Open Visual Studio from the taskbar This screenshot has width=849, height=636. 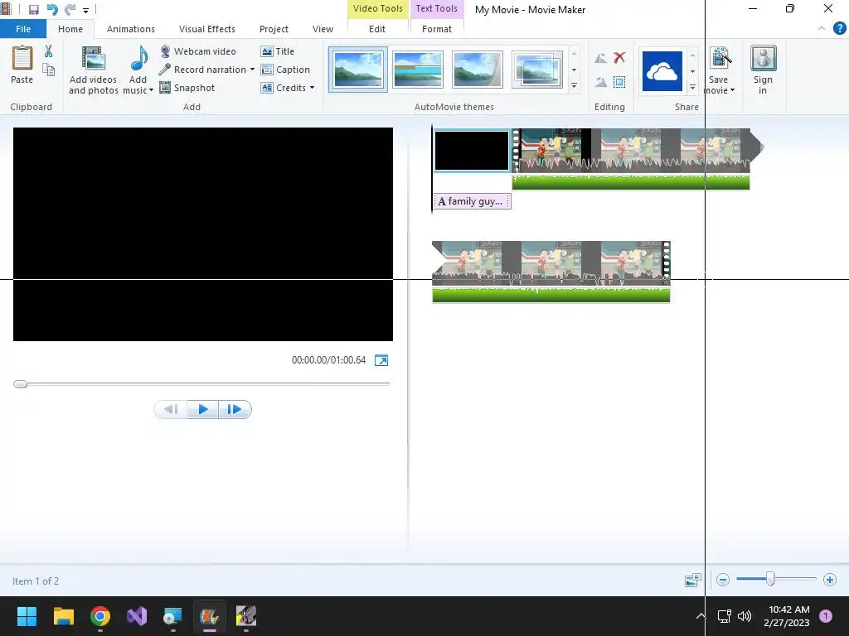(137, 616)
